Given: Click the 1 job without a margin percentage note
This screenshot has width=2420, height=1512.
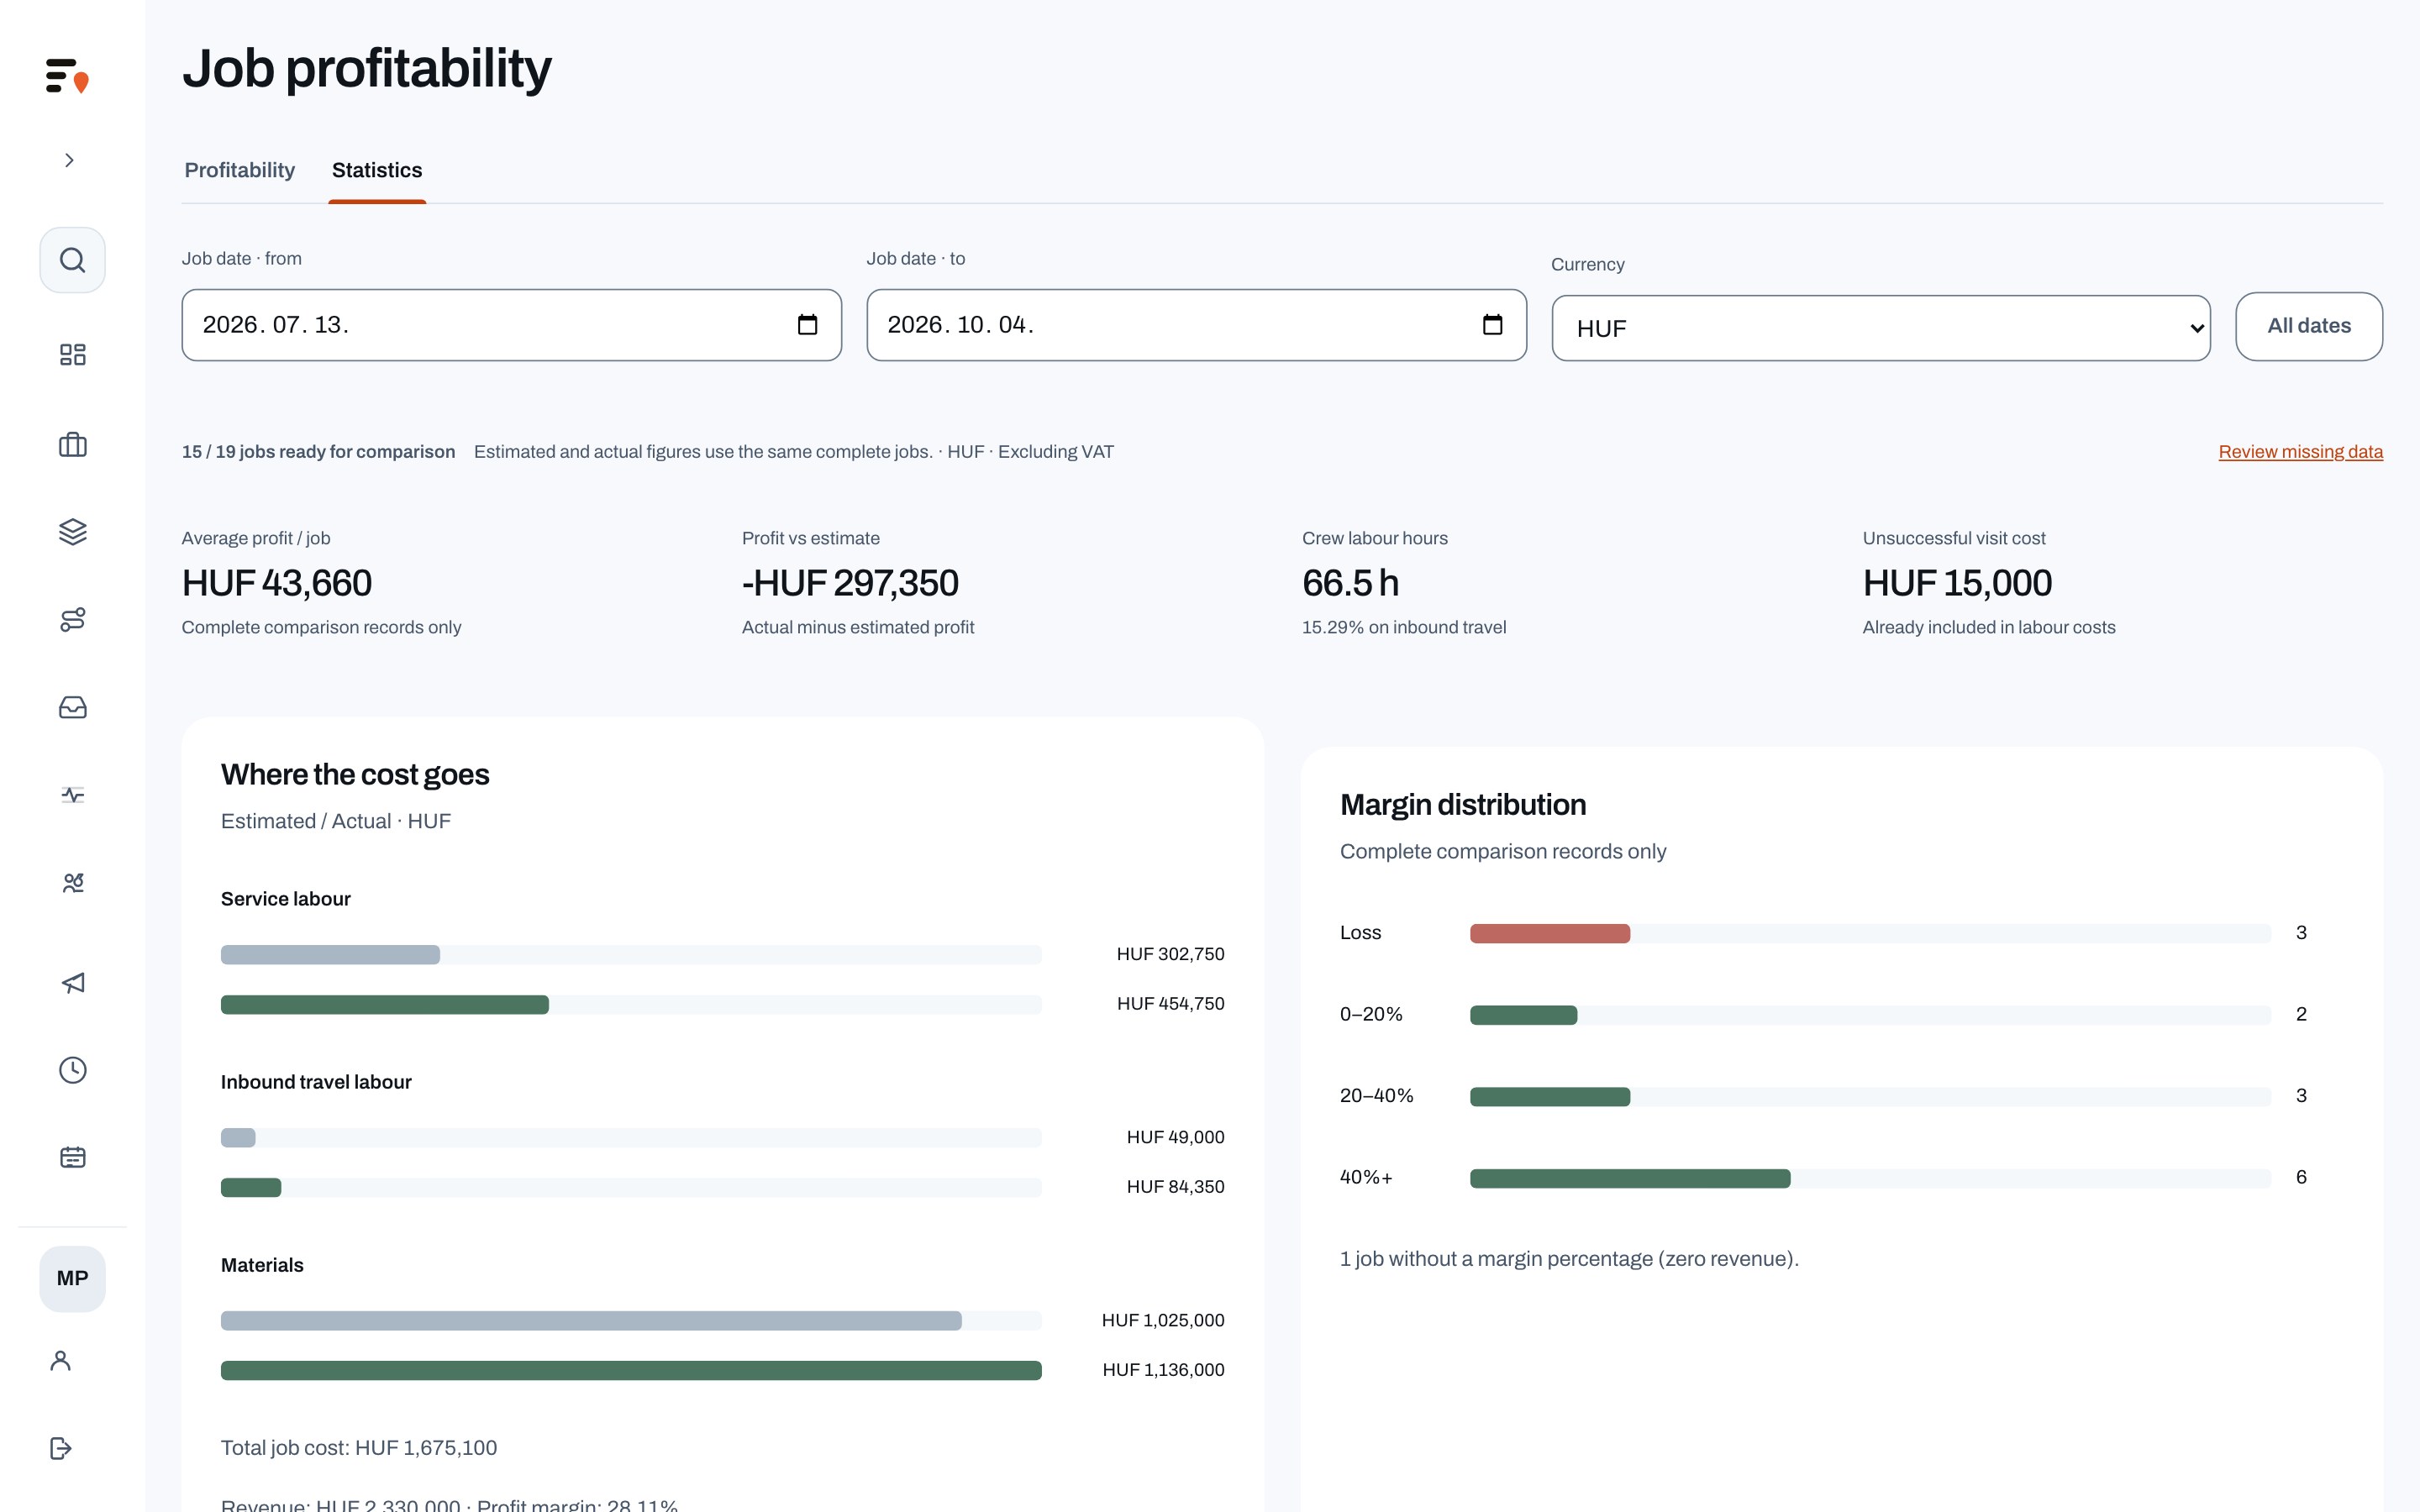Looking at the screenshot, I should click(x=1569, y=1259).
